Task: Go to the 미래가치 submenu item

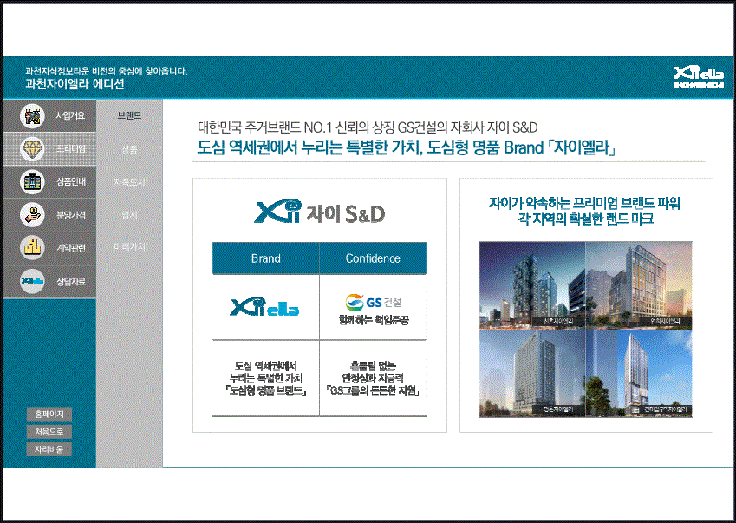Action: (x=129, y=247)
